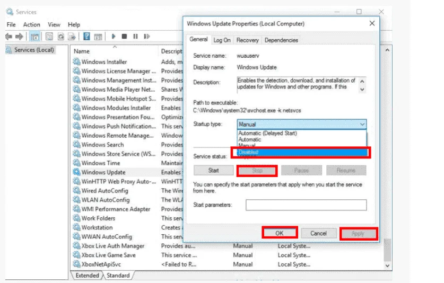Click the Start Service play icon
The height and width of the screenshot is (283, 444).
pos(114,36)
